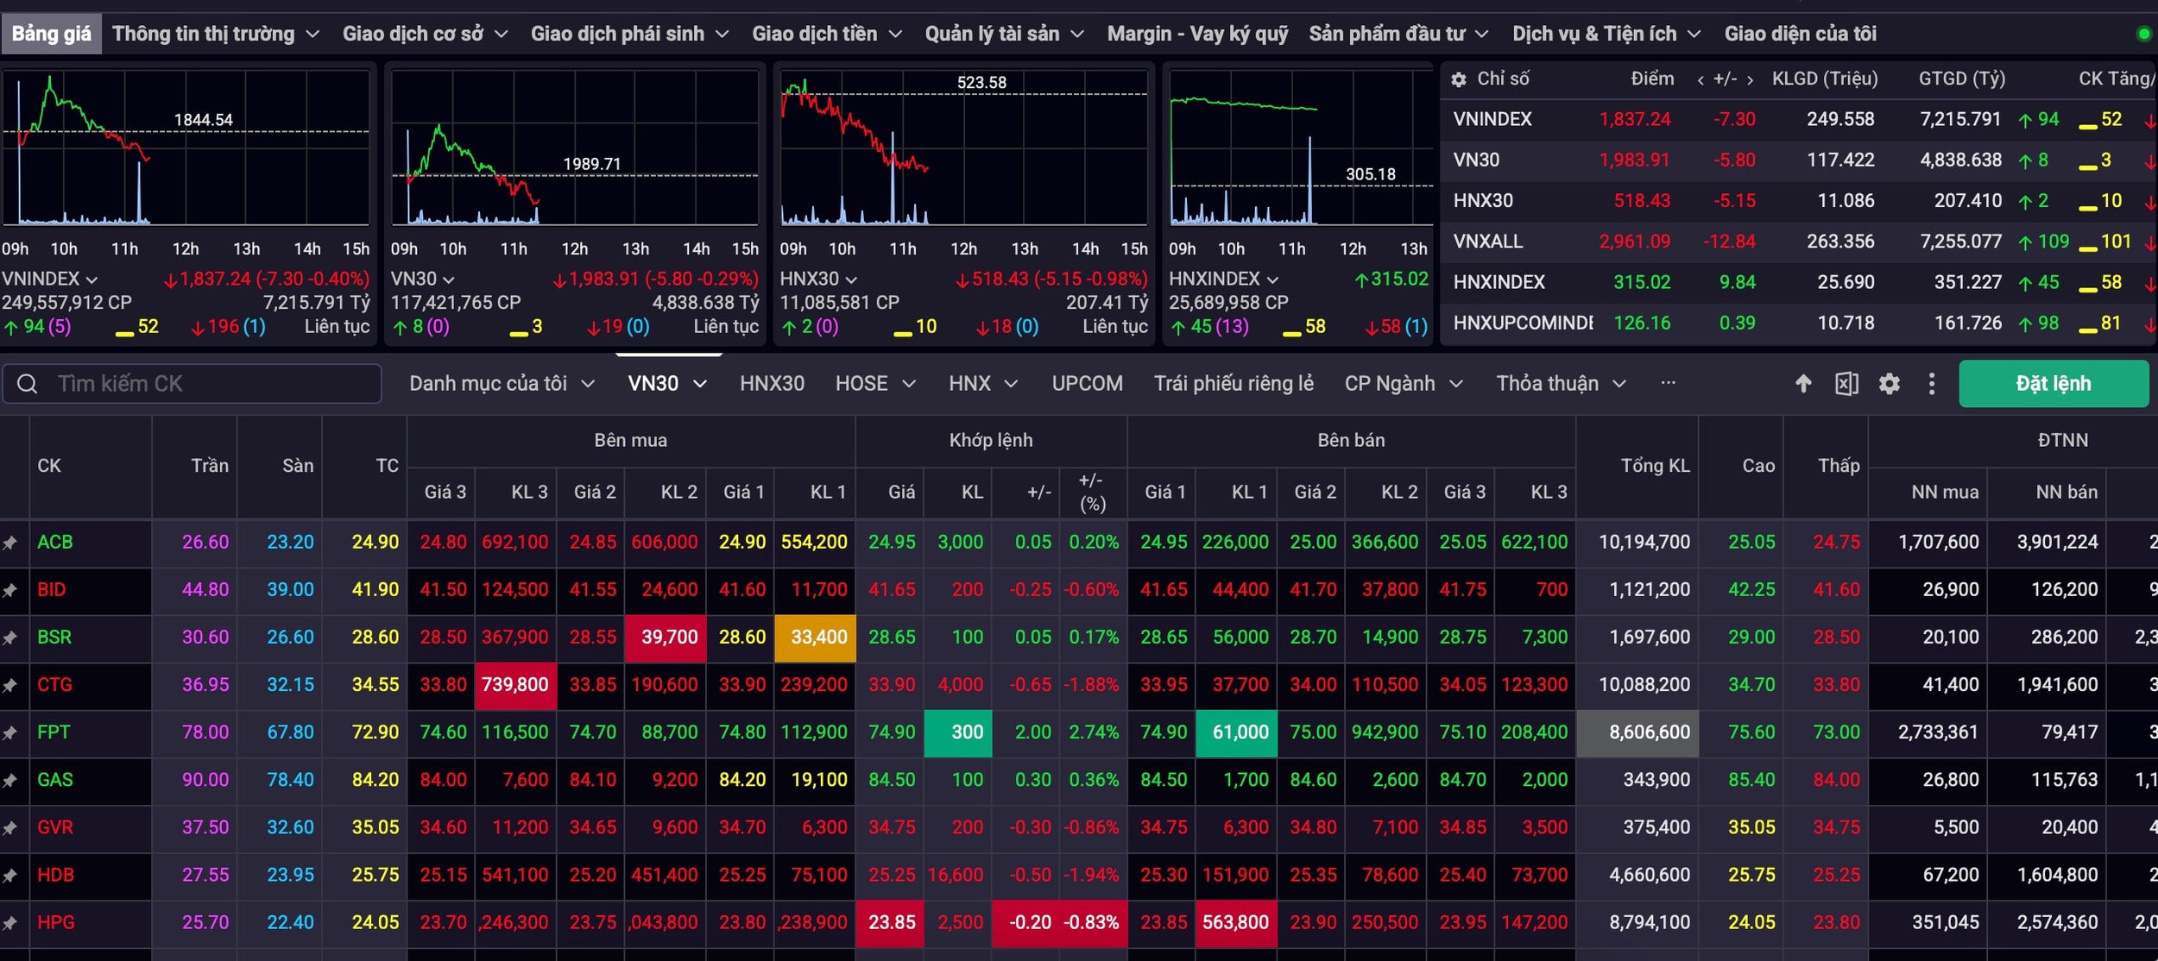Open the price board settings gear
Screen dimensions: 2158x961
[x=1890, y=384]
